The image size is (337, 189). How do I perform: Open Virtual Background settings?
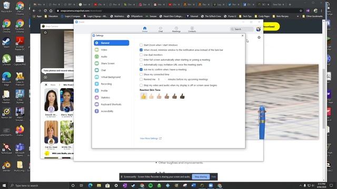coord(111,77)
